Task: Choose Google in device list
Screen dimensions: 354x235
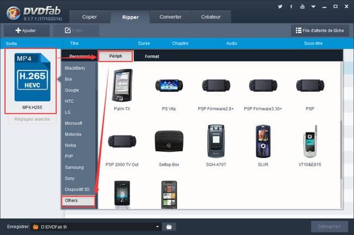Action: tap(72, 90)
